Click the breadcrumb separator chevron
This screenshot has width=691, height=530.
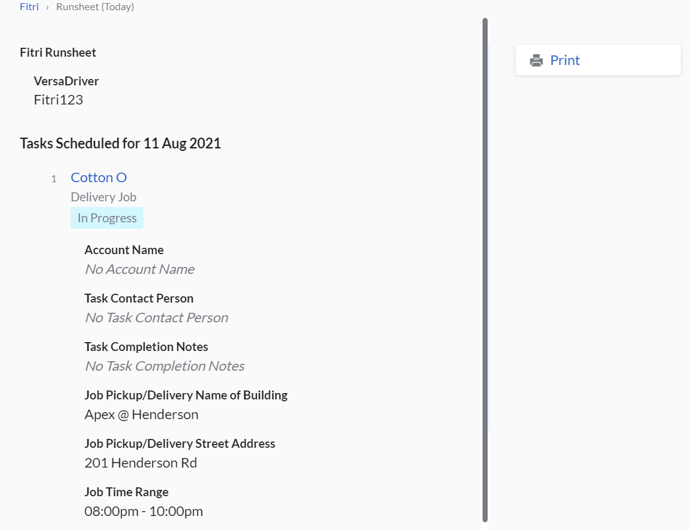(x=47, y=7)
